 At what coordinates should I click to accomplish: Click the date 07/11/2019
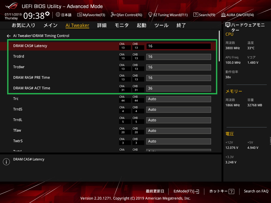[13, 15]
